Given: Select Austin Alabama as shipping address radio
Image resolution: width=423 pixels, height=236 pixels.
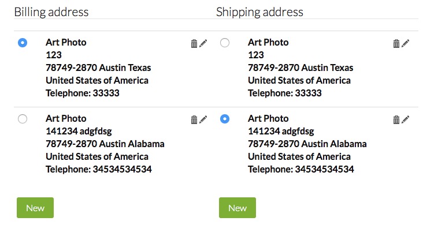Looking at the screenshot, I should 225,119.
